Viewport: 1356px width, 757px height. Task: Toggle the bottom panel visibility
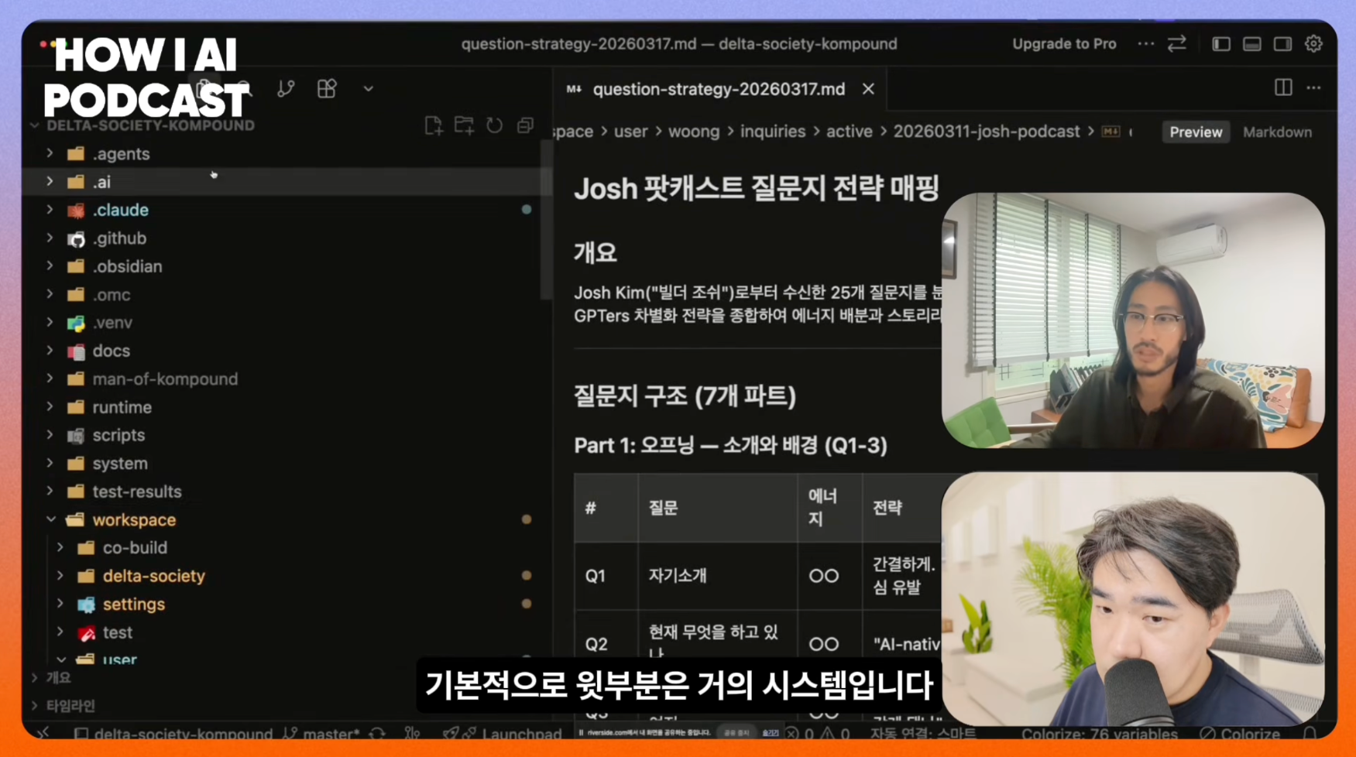(x=1251, y=44)
